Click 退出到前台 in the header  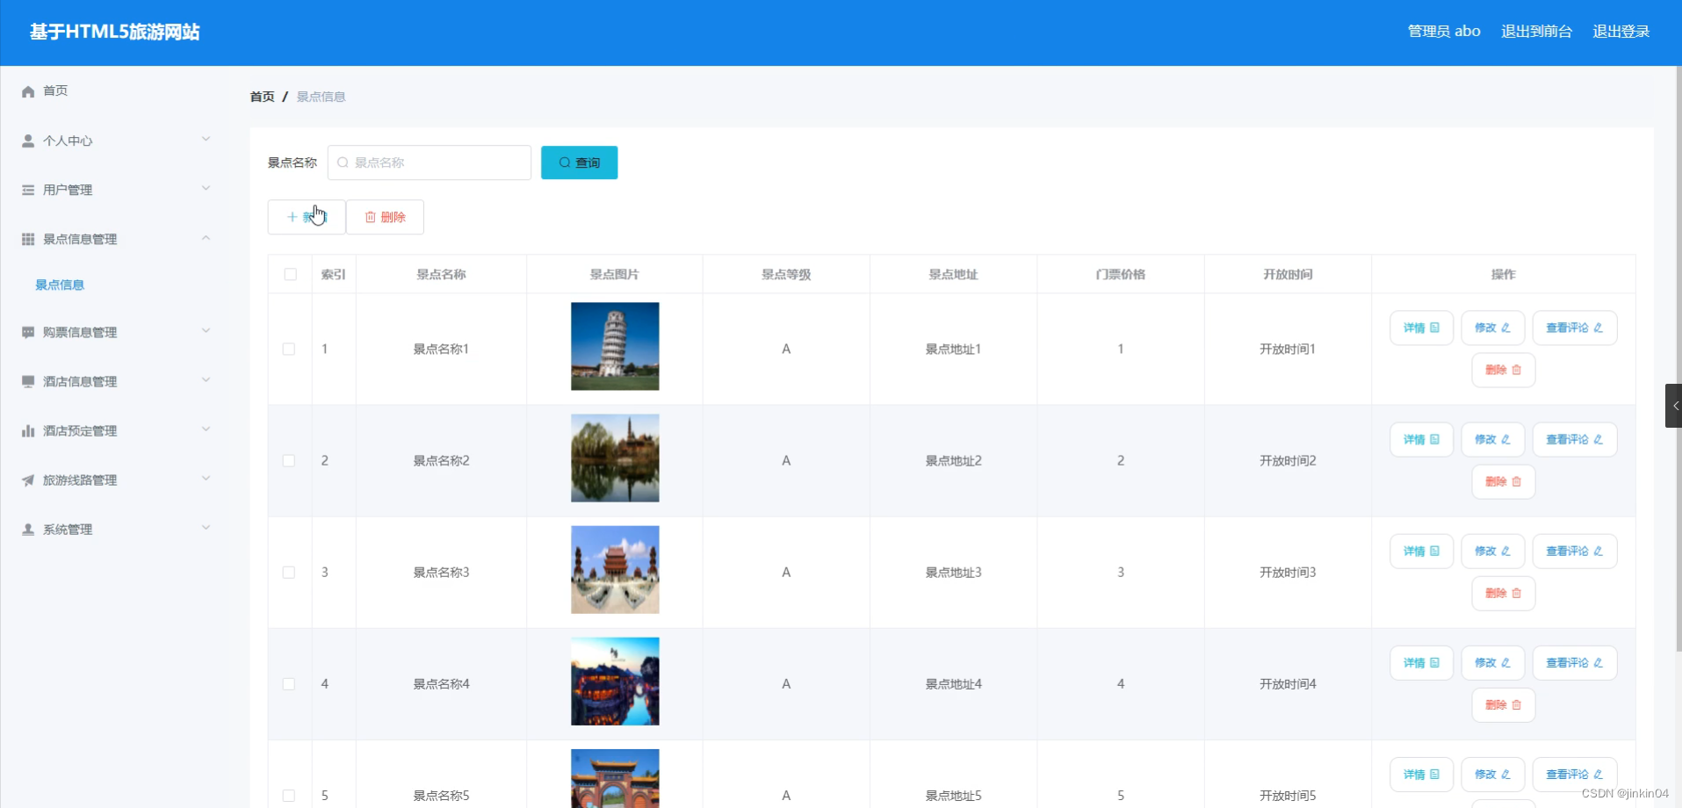tap(1536, 32)
